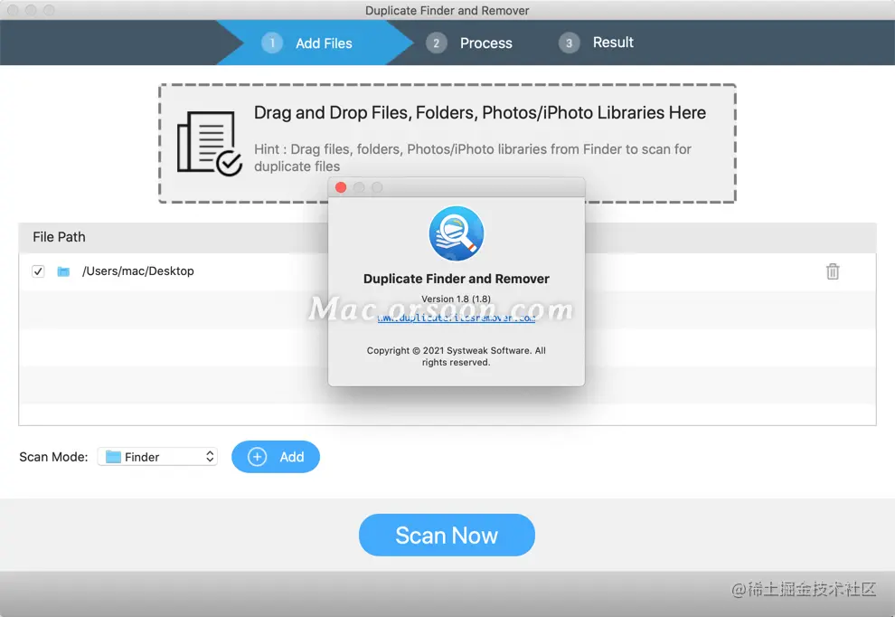The image size is (895, 617).
Task: Uncheck the /Users/mac/Desktop path checkbox
Action: (38, 271)
